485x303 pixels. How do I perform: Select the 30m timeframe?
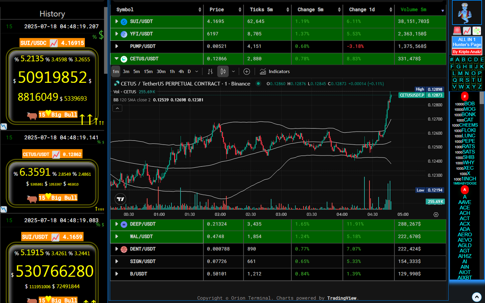[161, 72]
